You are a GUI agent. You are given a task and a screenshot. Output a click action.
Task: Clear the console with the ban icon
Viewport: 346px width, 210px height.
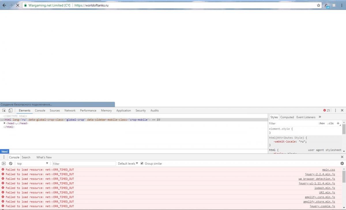[x=11, y=163]
